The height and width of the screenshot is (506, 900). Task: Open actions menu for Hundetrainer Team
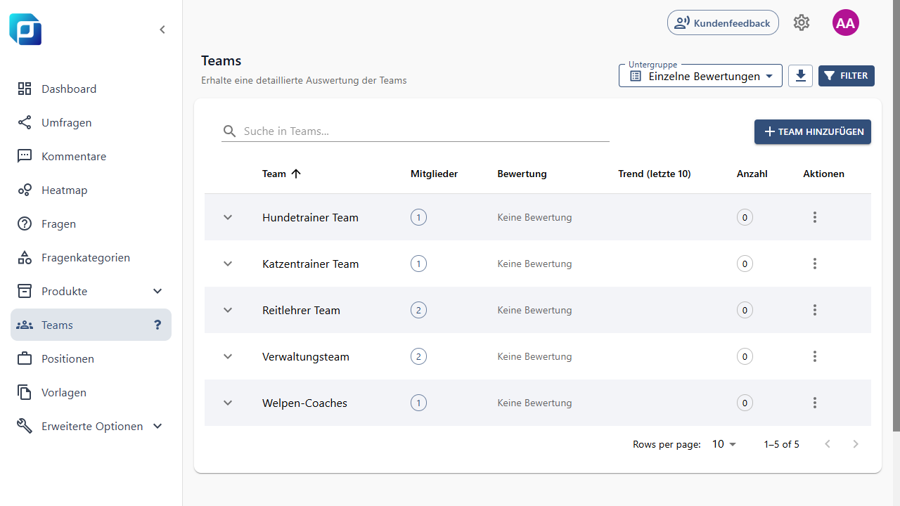click(x=815, y=217)
